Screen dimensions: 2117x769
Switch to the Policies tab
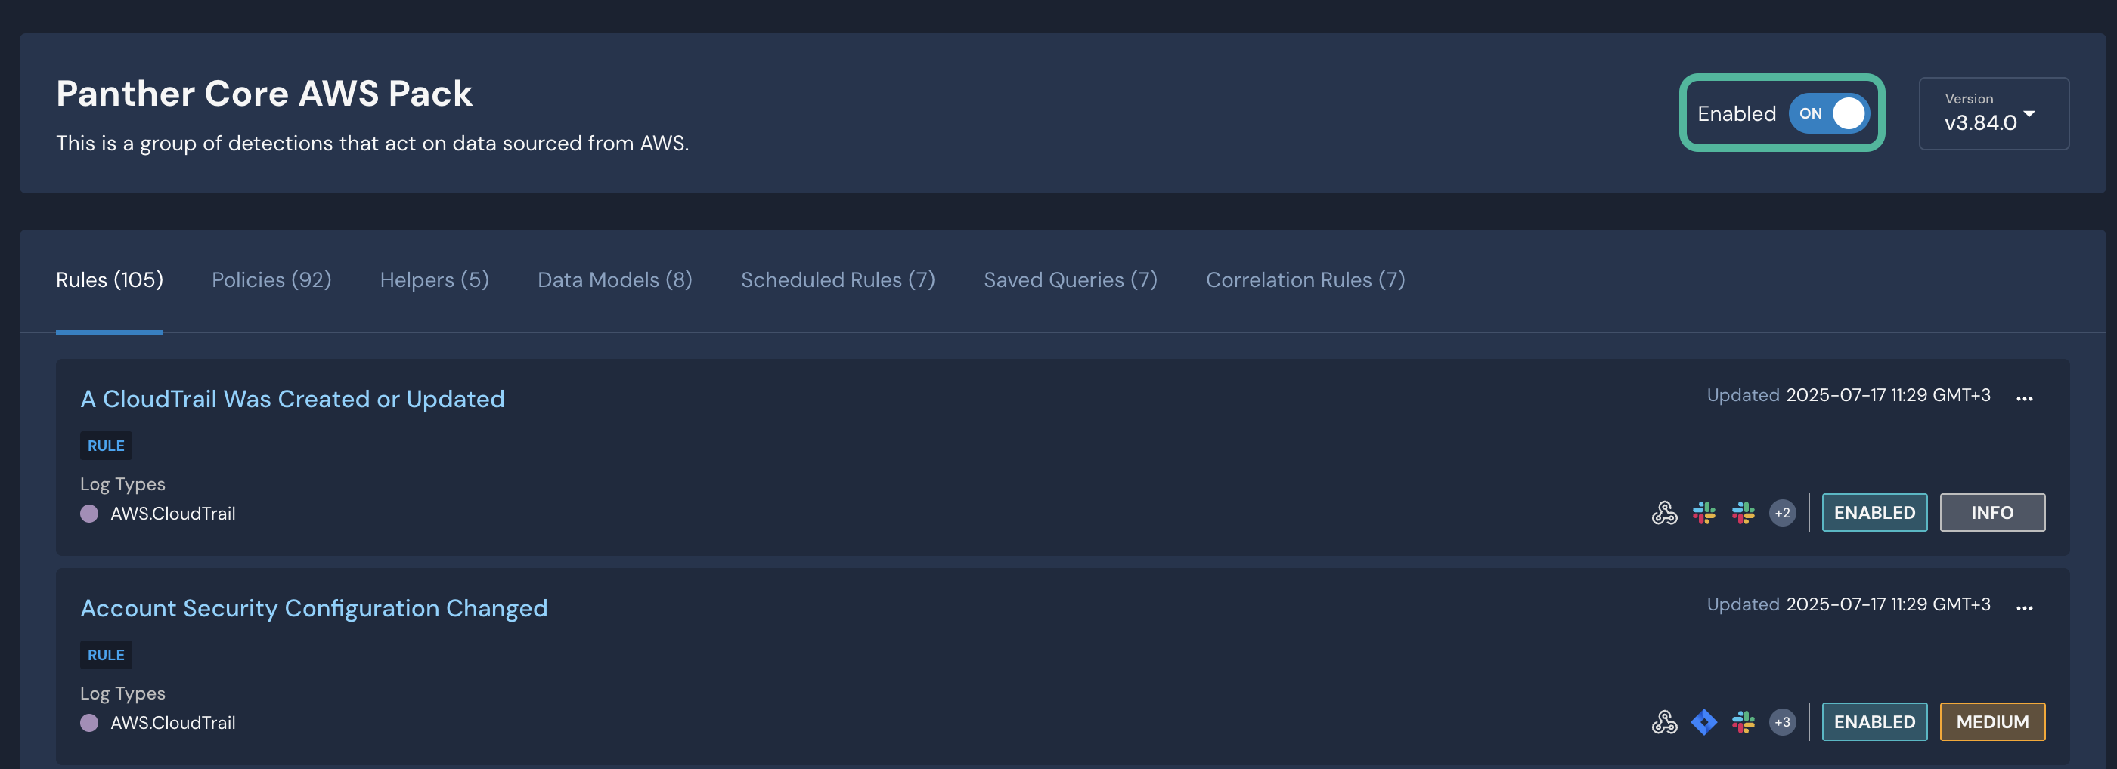(271, 279)
